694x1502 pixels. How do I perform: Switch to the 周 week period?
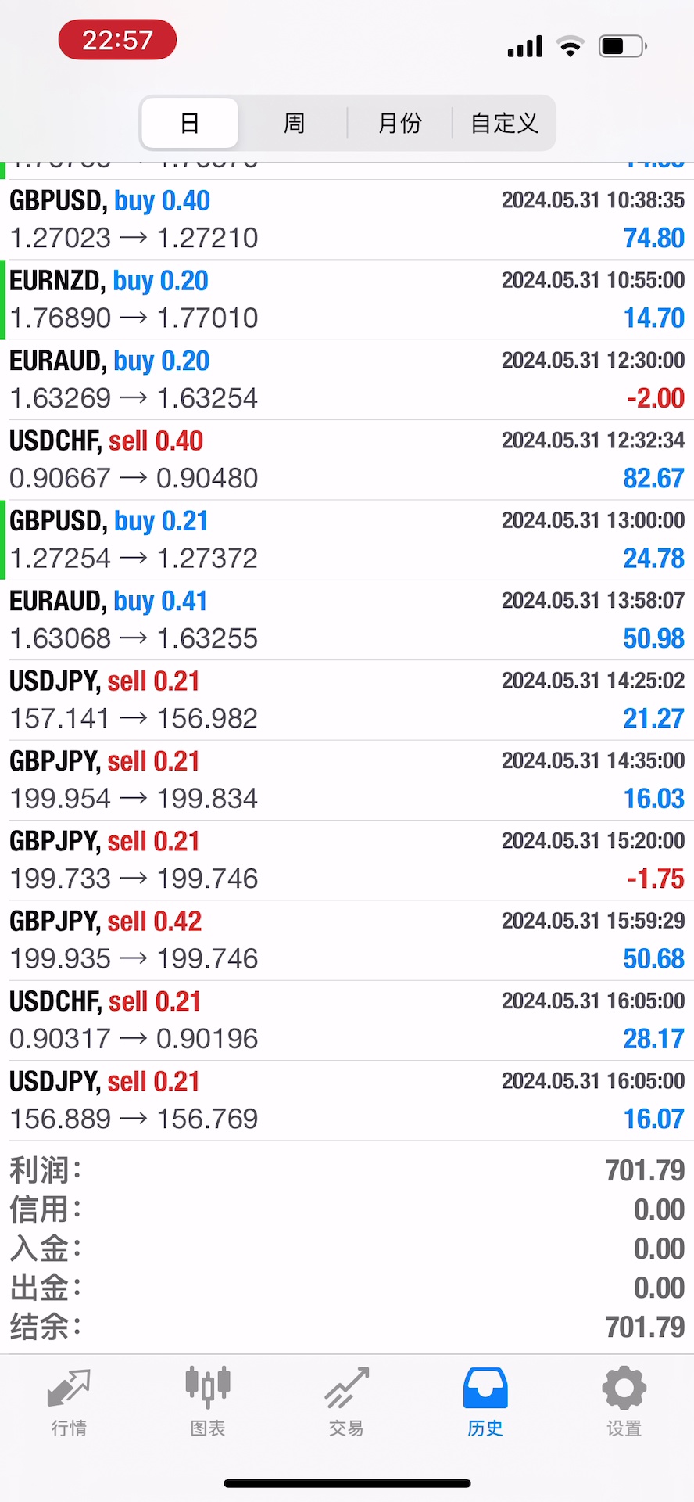294,123
